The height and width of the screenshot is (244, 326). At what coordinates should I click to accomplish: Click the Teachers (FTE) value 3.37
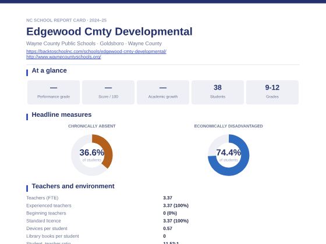pyautogui.click(x=168, y=198)
